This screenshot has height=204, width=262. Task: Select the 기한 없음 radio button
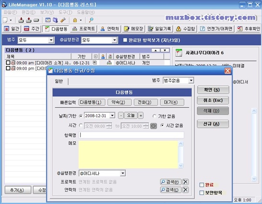click(155, 116)
